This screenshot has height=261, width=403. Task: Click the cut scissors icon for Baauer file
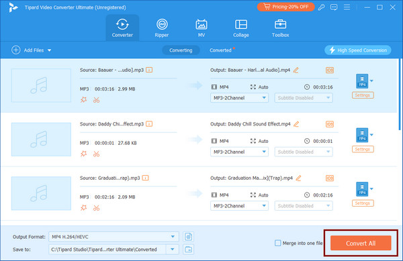(x=96, y=100)
